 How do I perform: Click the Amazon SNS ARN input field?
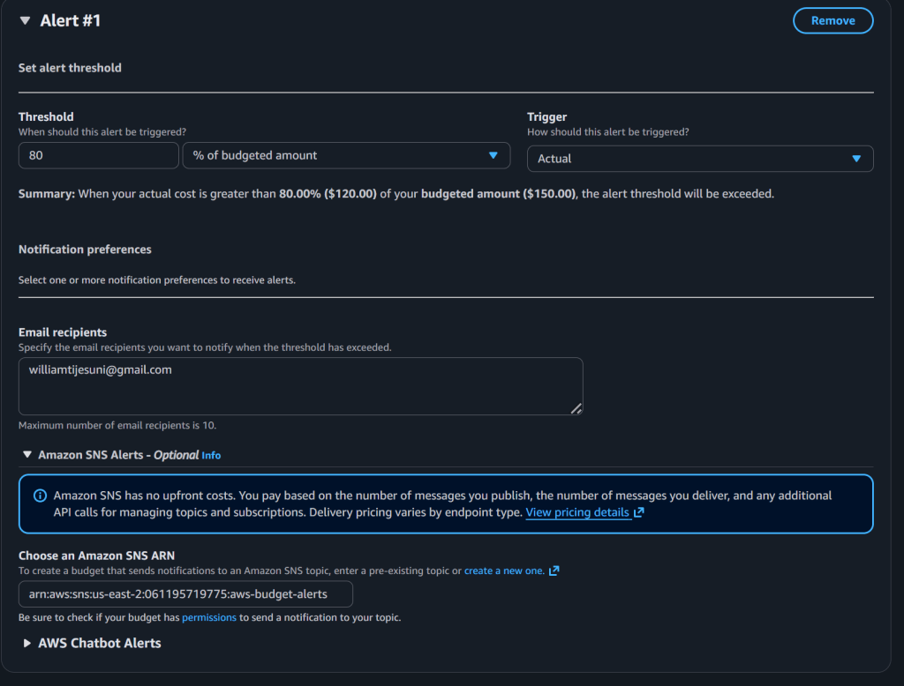(185, 593)
